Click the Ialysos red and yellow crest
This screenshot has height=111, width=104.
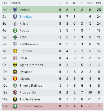point(15,79)
